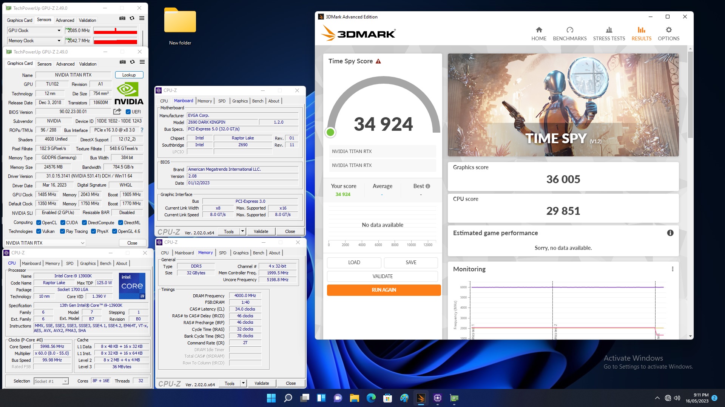Open taskbar Search icon
Screen dimensions: 725x407
pos(288,398)
